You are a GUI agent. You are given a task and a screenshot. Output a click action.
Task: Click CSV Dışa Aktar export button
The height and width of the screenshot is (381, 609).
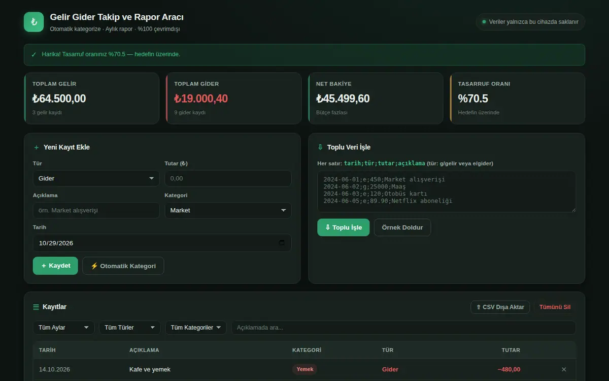(500, 307)
